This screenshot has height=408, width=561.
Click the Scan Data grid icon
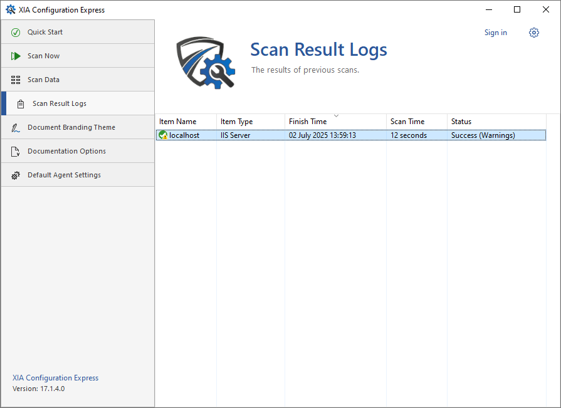pyautogui.click(x=16, y=80)
